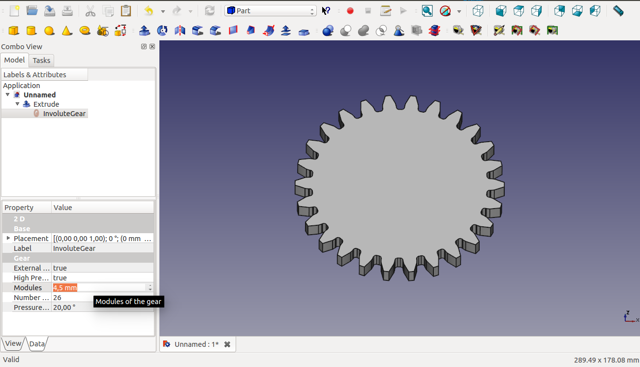Click the Fit All view icon
Image resolution: width=640 pixels, height=367 pixels.
(x=427, y=11)
